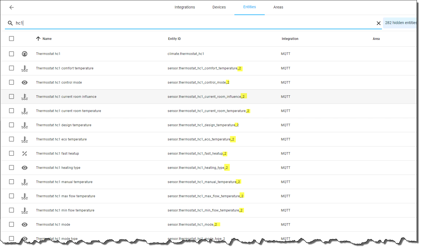421x250 pixels.
Task: Click the eye icon on heating type row
Action: [x=25, y=167]
